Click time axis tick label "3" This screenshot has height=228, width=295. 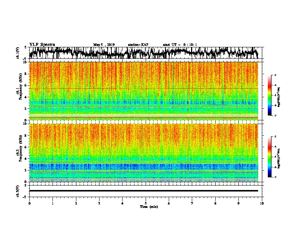click(x=99, y=203)
